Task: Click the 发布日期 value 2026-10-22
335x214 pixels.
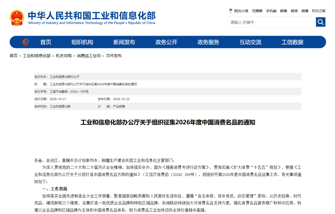Action: pyautogui.click(x=121, y=99)
